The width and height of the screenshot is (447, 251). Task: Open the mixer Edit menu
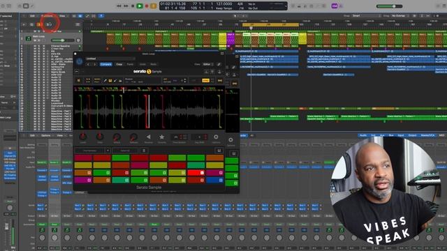pyautogui.click(x=33, y=135)
